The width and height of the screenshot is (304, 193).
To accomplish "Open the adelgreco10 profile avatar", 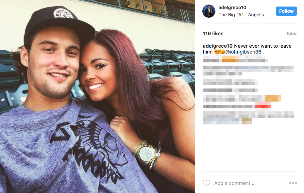I will [209, 11].
